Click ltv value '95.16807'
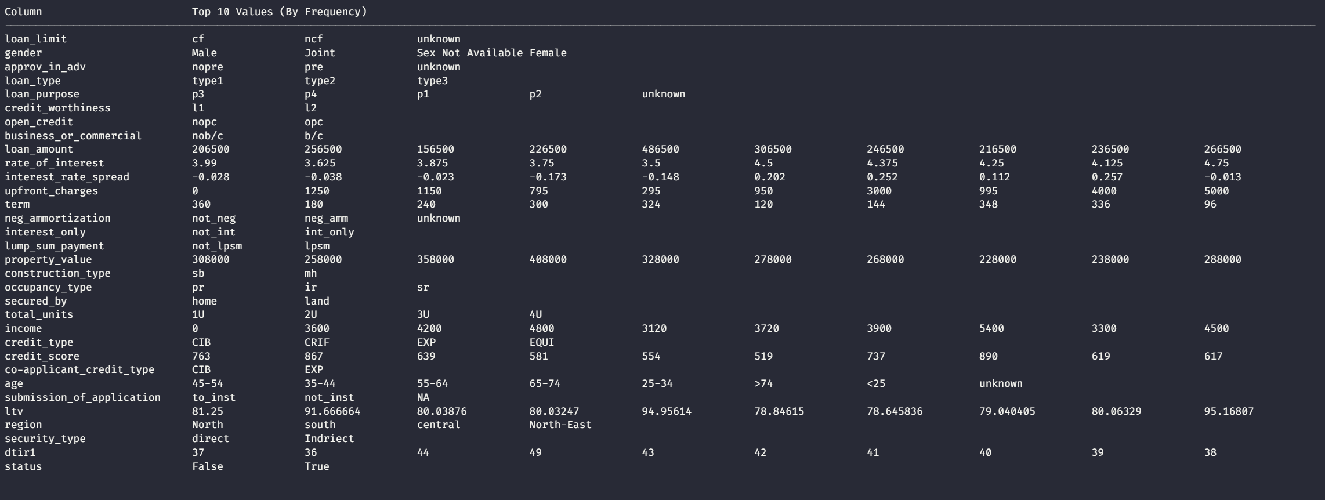The width and height of the screenshot is (1325, 500). [1229, 411]
